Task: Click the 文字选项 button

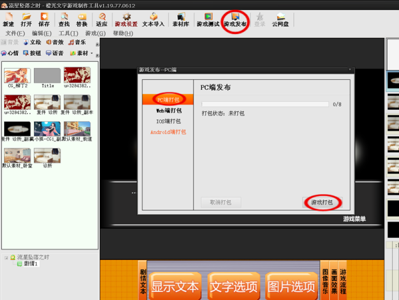Action: click(x=233, y=286)
